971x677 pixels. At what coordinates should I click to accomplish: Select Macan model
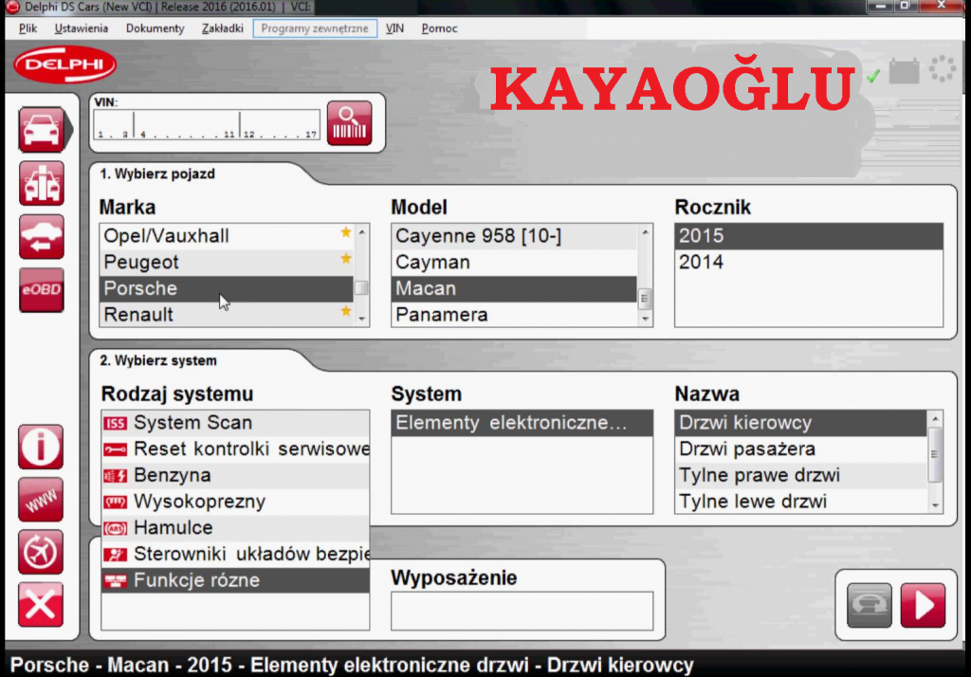point(514,288)
